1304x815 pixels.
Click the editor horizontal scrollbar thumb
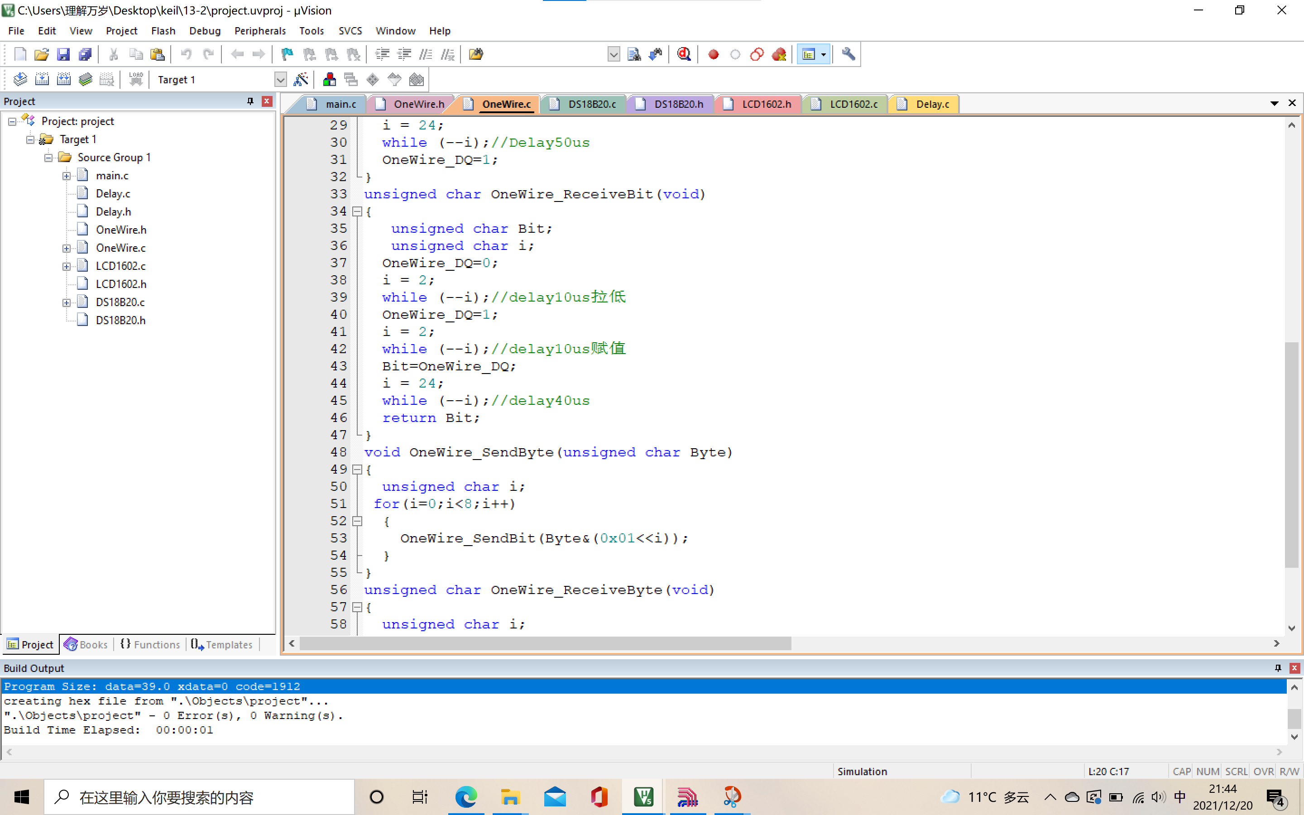point(545,643)
